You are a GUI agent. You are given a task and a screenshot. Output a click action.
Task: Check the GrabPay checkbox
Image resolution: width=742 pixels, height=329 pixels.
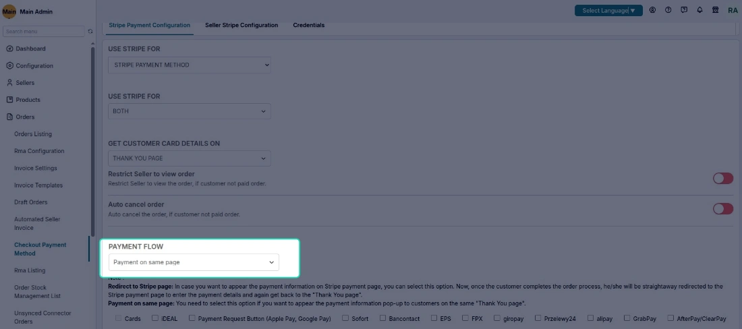(x=627, y=318)
